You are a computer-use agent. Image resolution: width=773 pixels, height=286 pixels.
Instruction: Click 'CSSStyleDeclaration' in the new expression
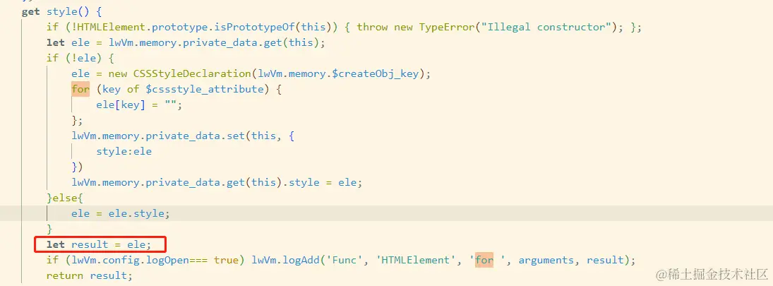(192, 73)
